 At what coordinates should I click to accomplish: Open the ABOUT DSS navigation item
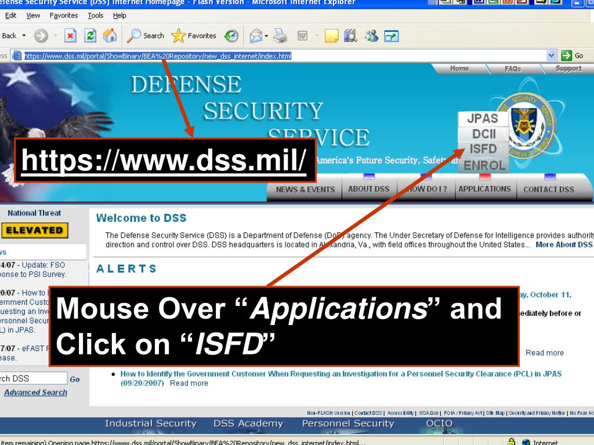tap(368, 189)
